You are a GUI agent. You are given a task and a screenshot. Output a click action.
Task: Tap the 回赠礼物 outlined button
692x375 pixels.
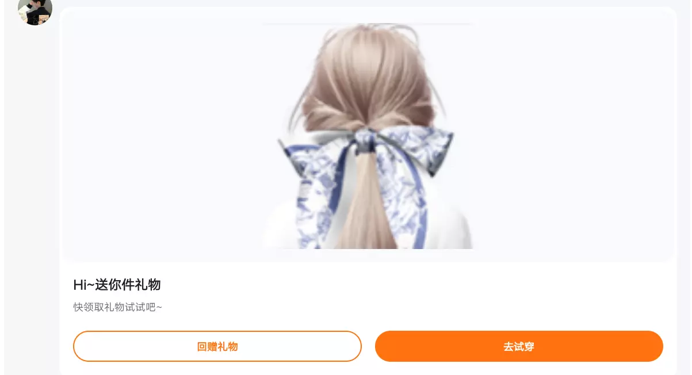pyautogui.click(x=217, y=346)
